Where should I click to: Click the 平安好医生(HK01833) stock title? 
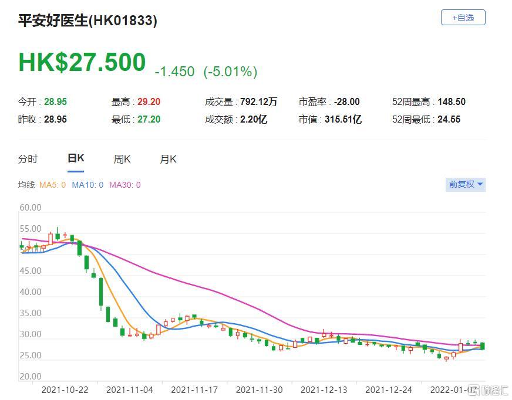point(87,21)
